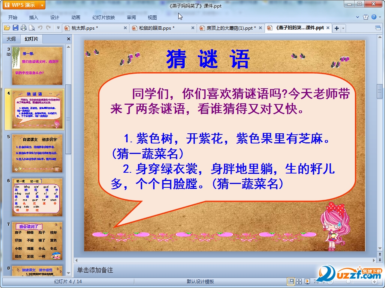Viewport: 385px width, 288px height.
Task: Create new document with plus button
Action: tap(337, 28)
